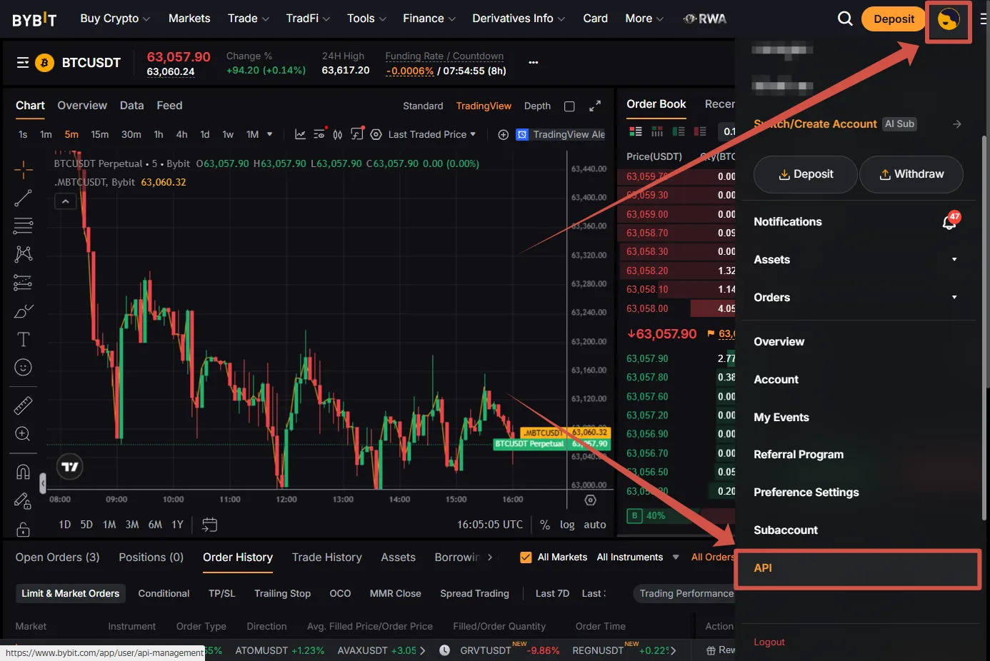
Task: Click the Funding Rate / Countdown label
Action: click(444, 56)
